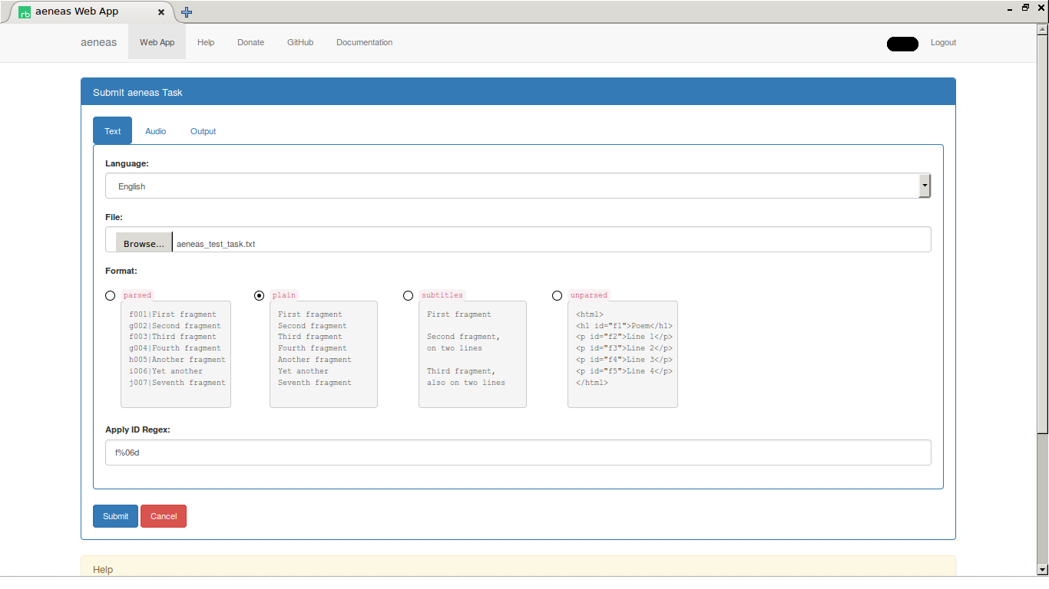1049x589 pixels.
Task: Open the Documentation navbar link
Action: [364, 42]
